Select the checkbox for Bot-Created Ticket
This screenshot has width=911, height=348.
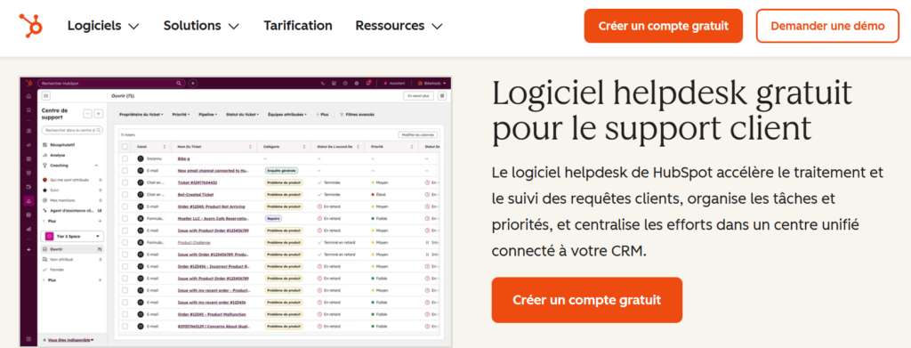point(125,194)
